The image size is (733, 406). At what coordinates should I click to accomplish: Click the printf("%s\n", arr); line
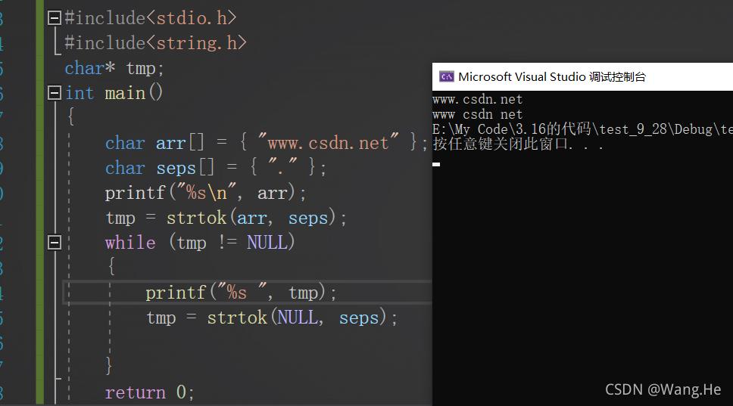(x=205, y=193)
